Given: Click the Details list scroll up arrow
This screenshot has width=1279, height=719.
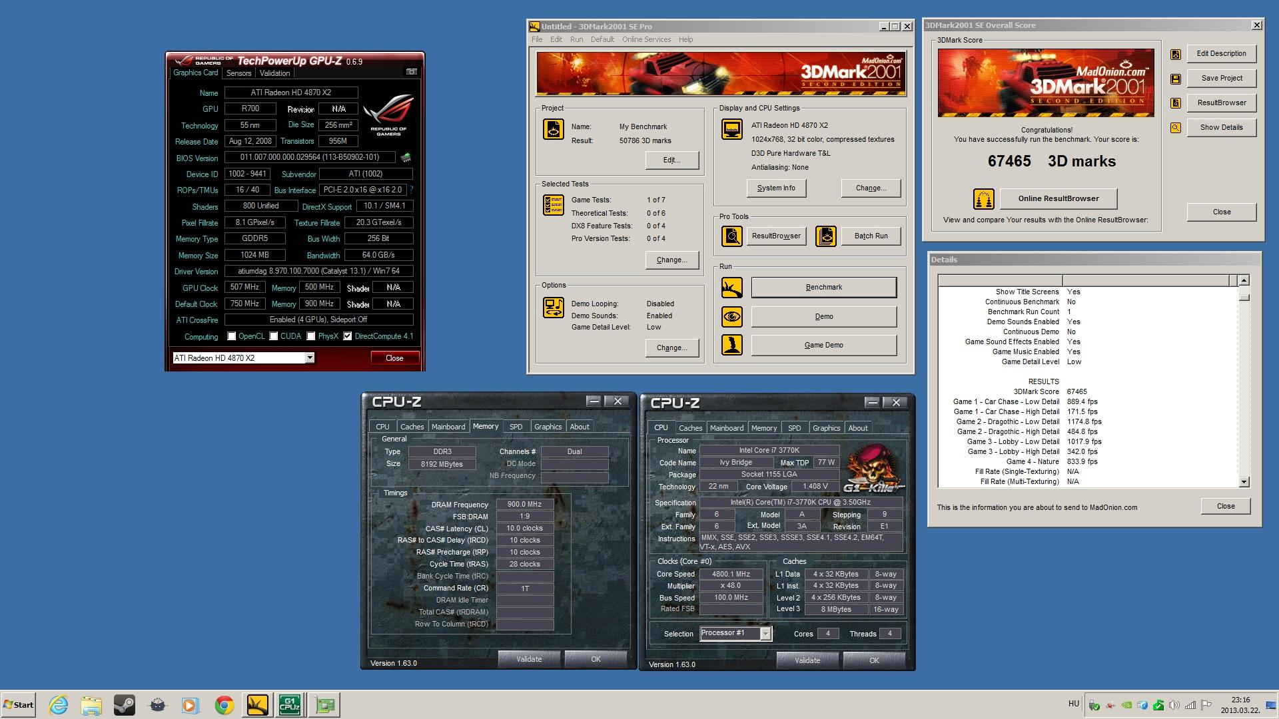Looking at the screenshot, I should click(x=1244, y=280).
